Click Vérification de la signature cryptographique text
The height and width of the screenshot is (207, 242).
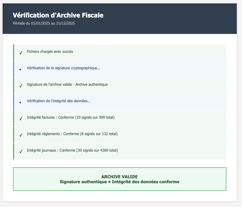click(63, 68)
